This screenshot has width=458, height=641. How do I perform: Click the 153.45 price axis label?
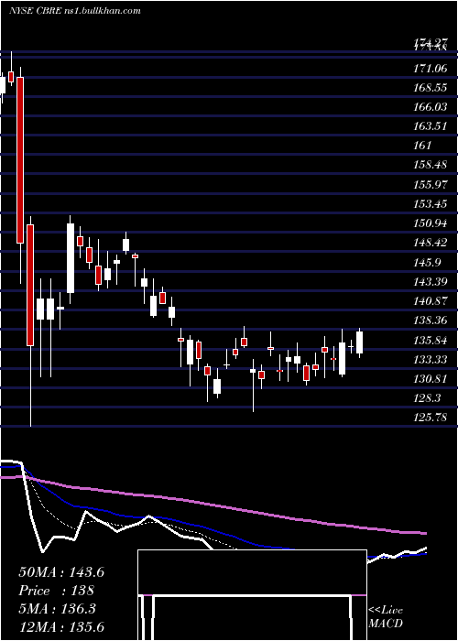click(x=431, y=204)
